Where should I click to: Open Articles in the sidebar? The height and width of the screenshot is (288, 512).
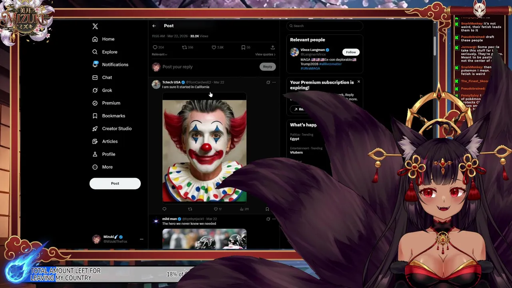tap(105, 142)
